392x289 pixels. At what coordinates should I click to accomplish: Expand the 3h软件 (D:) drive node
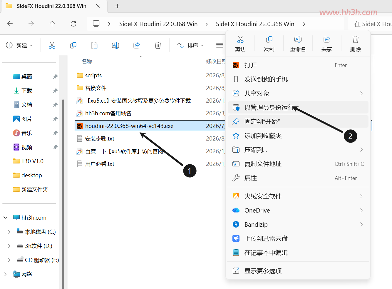point(9,246)
